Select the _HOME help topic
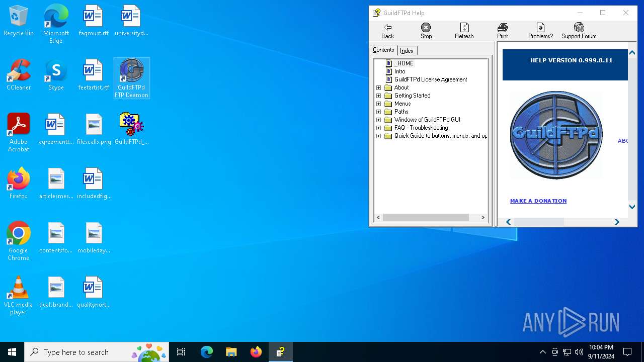This screenshot has height=362, width=644. [404, 63]
